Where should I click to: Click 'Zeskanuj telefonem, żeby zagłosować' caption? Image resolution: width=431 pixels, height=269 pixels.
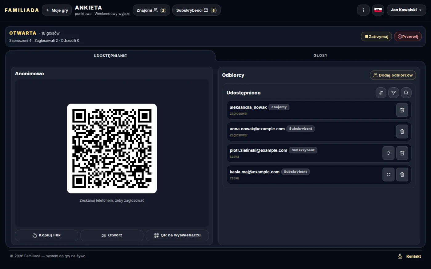[x=112, y=200]
